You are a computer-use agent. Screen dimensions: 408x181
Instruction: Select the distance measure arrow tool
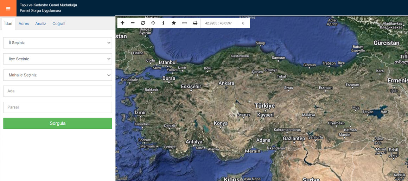184,23
